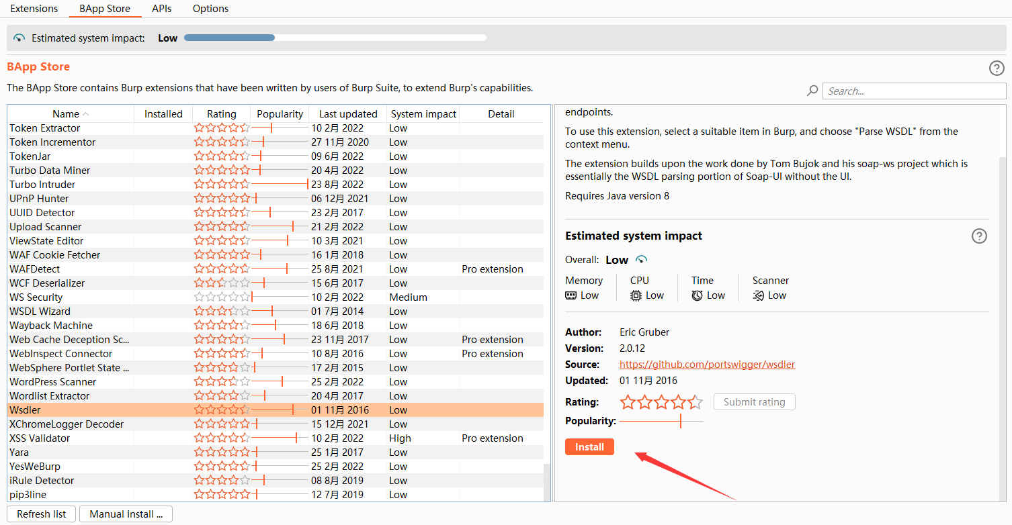Screen dimensions: 1012x525
Task: Select WordPress Scanner extension
Action: point(276,381)
